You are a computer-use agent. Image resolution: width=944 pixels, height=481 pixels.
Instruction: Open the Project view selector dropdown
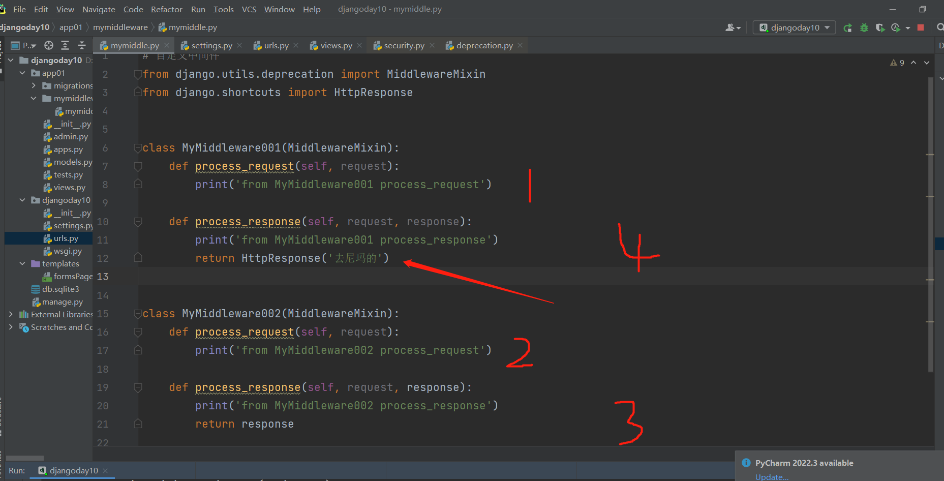[23, 45]
